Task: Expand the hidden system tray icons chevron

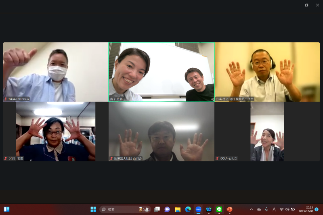Action: click(251, 209)
